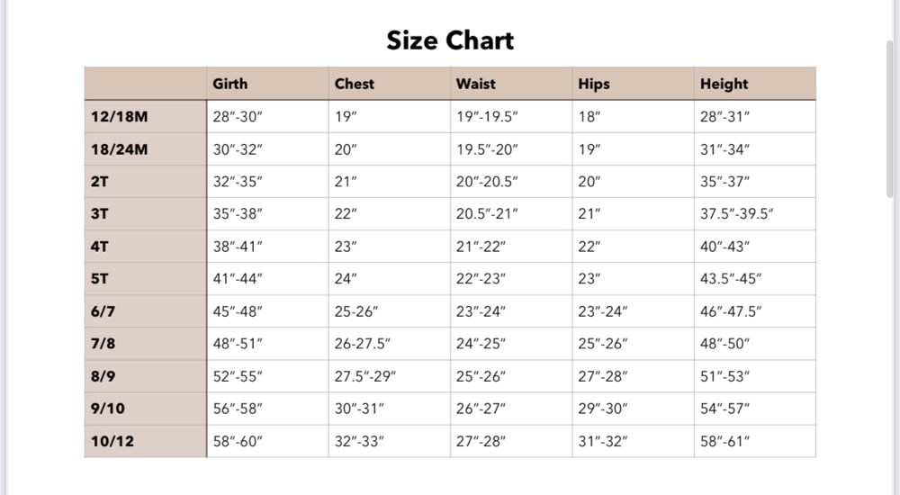Select the Waist column header

(475, 84)
